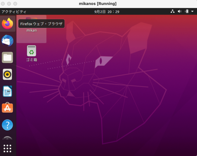Image resolution: width=197 pixels, height=156 pixels.
Task: Expand the system menu arrow
Action: [192, 11]
